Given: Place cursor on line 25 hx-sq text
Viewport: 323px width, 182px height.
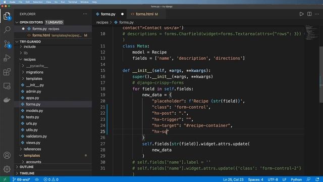Looking at the screenshot, I should pyautogui.click(x=160, y=131).
